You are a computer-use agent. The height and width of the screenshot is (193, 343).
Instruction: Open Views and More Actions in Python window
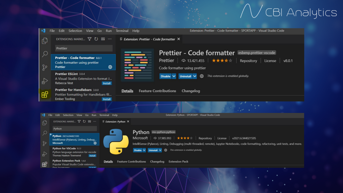click(x=95, y=121)
